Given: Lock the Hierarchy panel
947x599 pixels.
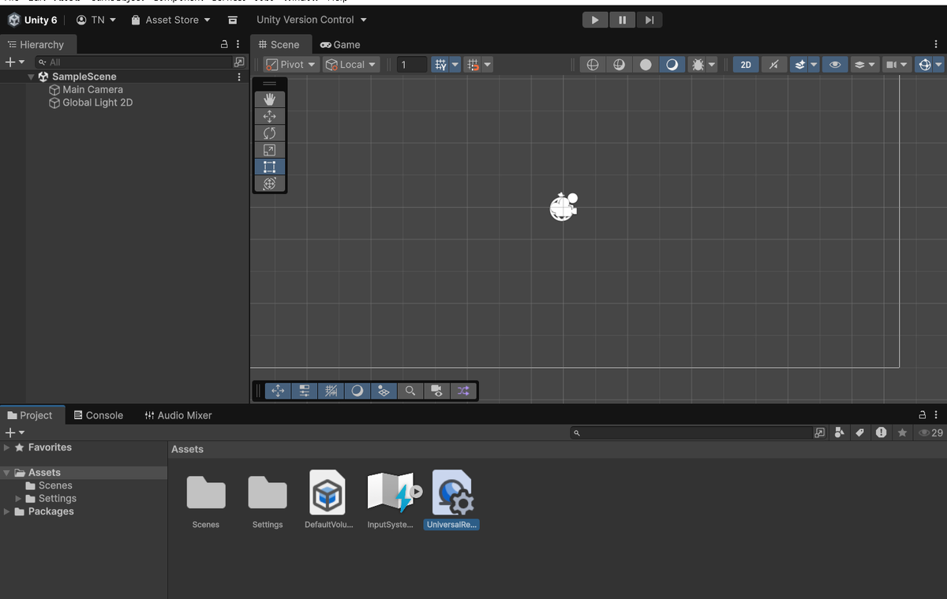Looking at the screenshot, I should [224, 44].
